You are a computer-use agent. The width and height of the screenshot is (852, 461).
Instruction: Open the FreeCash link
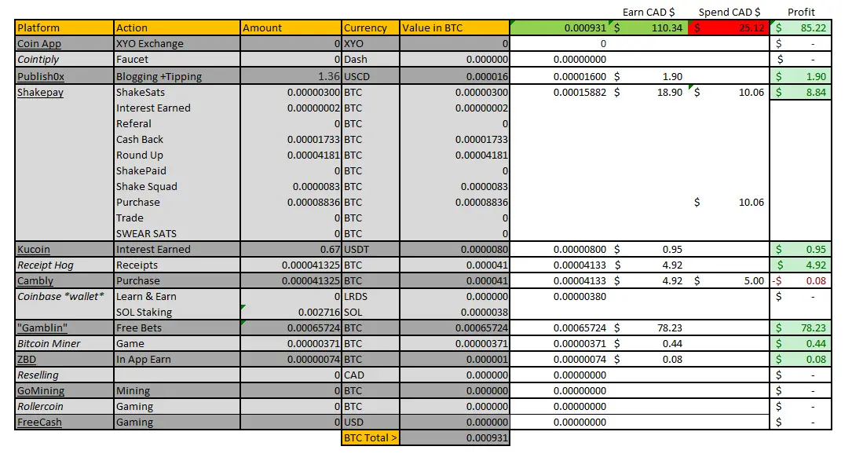40,423
